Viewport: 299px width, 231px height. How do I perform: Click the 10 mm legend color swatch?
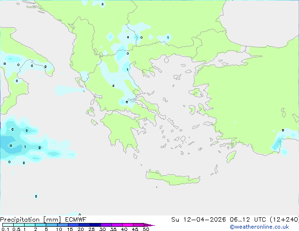coord(63,225)
